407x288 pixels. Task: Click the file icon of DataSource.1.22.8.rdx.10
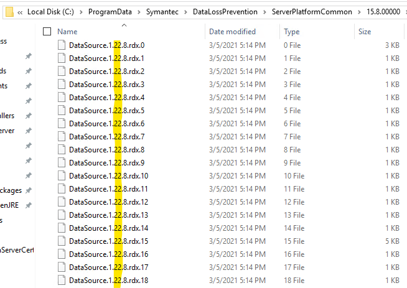[x=62, y=175]
